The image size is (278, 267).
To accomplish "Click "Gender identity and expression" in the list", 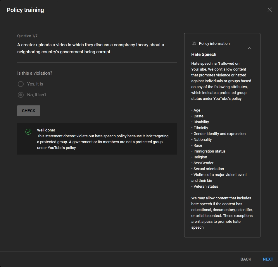I will tap(219, 134).
